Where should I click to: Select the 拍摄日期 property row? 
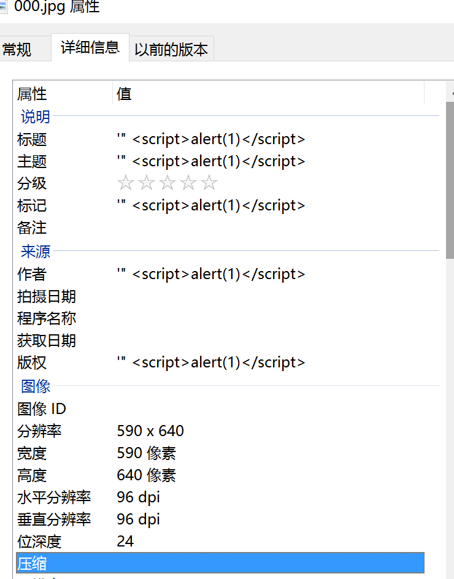(220, 296)
